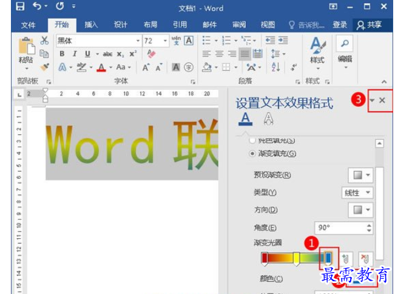Copy selection using the copy icon
The width and height of the screenshot is (395, 294).
tap(44, 53)
